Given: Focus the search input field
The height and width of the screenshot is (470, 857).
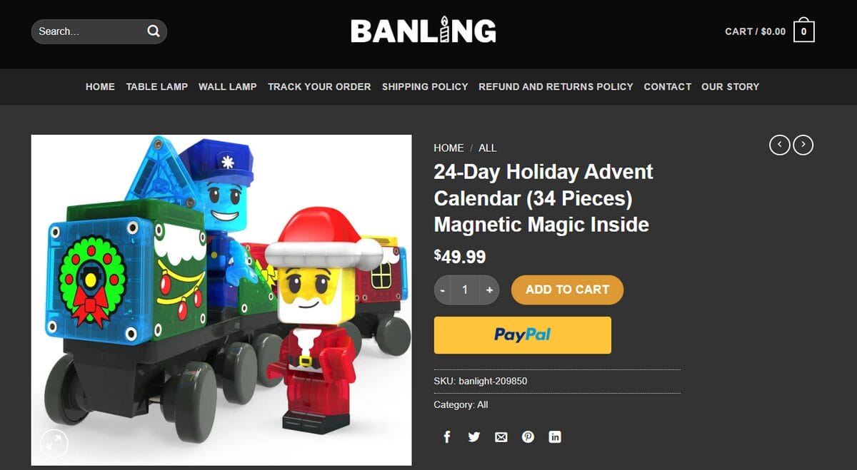Looking at the screenshot, I should [89, 31].
